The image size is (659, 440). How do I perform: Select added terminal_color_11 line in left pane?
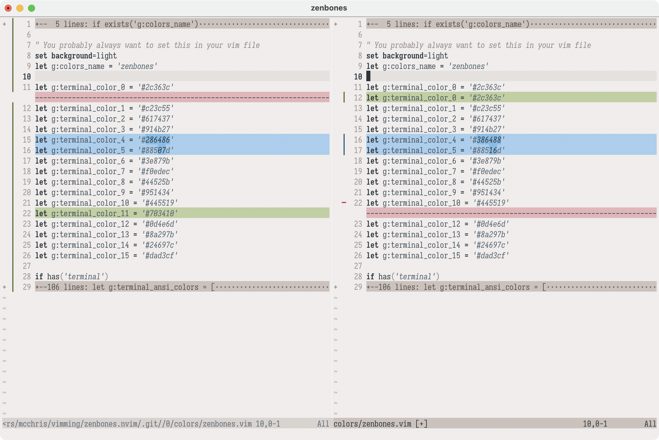pos(106,213)
